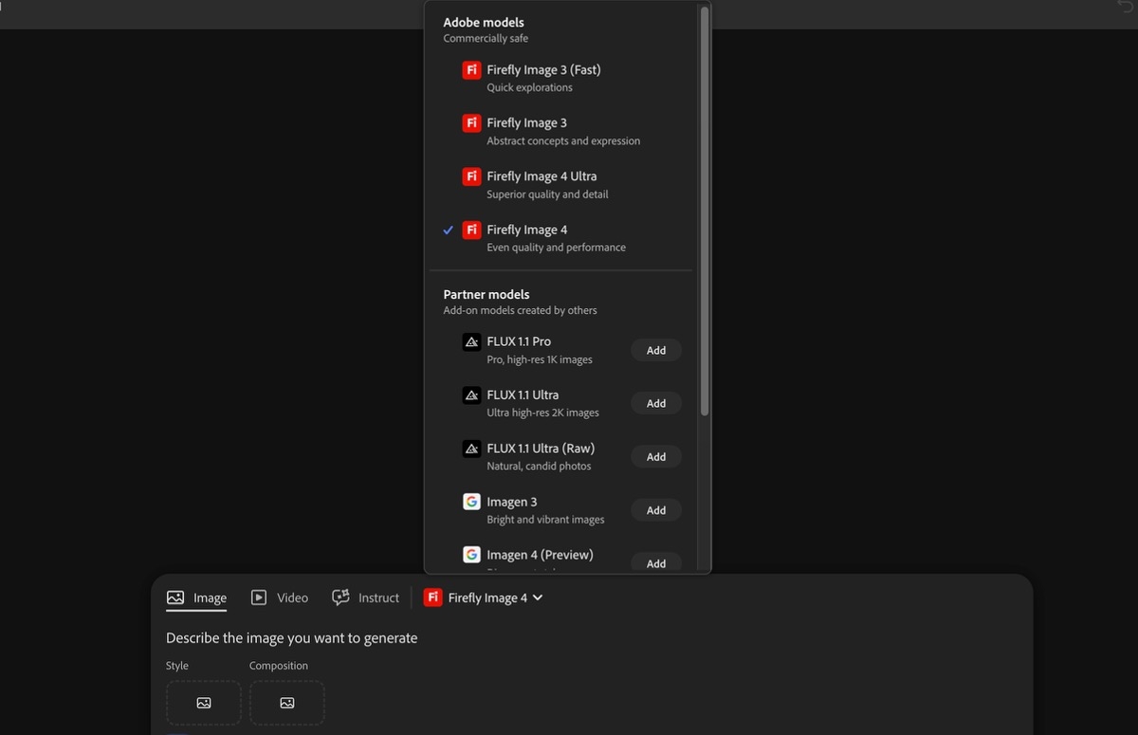The width and height of the screenshot is (1138, 735).
Task: Click 'Bright and vibrant images' text
Action: click(545, 520)
